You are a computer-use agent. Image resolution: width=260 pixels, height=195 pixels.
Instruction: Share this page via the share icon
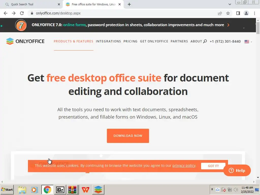coord(220,13)
